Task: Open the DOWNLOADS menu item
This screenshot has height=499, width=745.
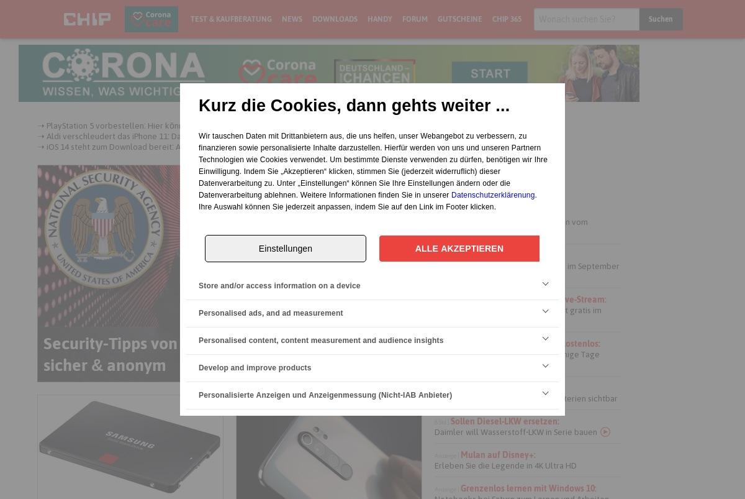Action: coord(335,19)
